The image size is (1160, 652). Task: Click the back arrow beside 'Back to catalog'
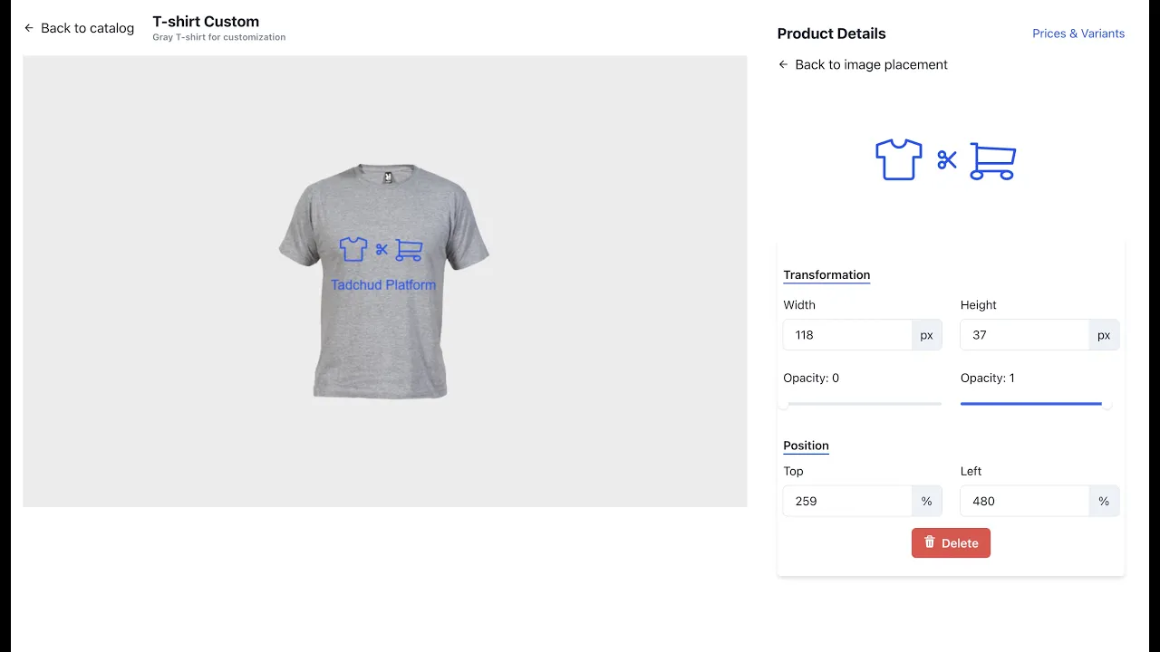point(29,28)
